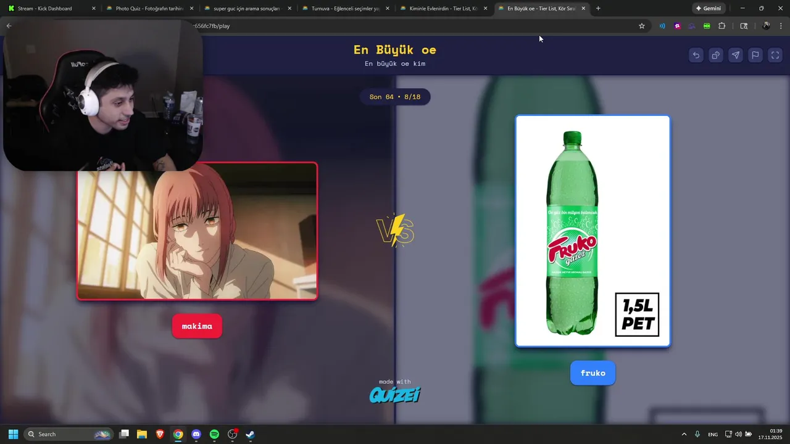Click the undo arrow icon in the quiz header
The width and height of the screenshot is (790, 444).
pos(696,55)
